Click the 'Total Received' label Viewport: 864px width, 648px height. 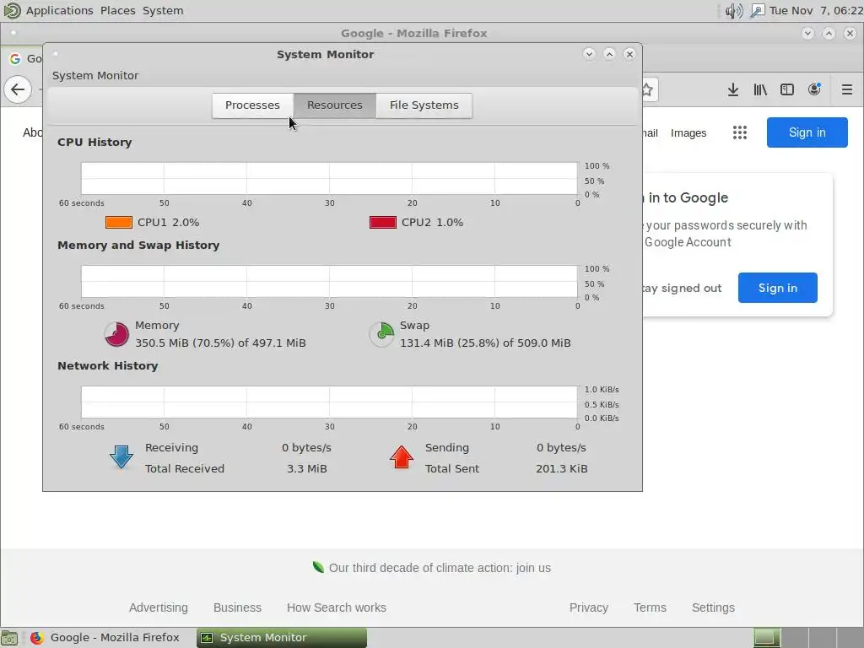coord(185,469)
